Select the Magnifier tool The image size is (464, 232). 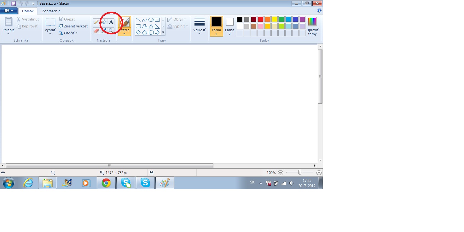111,31
